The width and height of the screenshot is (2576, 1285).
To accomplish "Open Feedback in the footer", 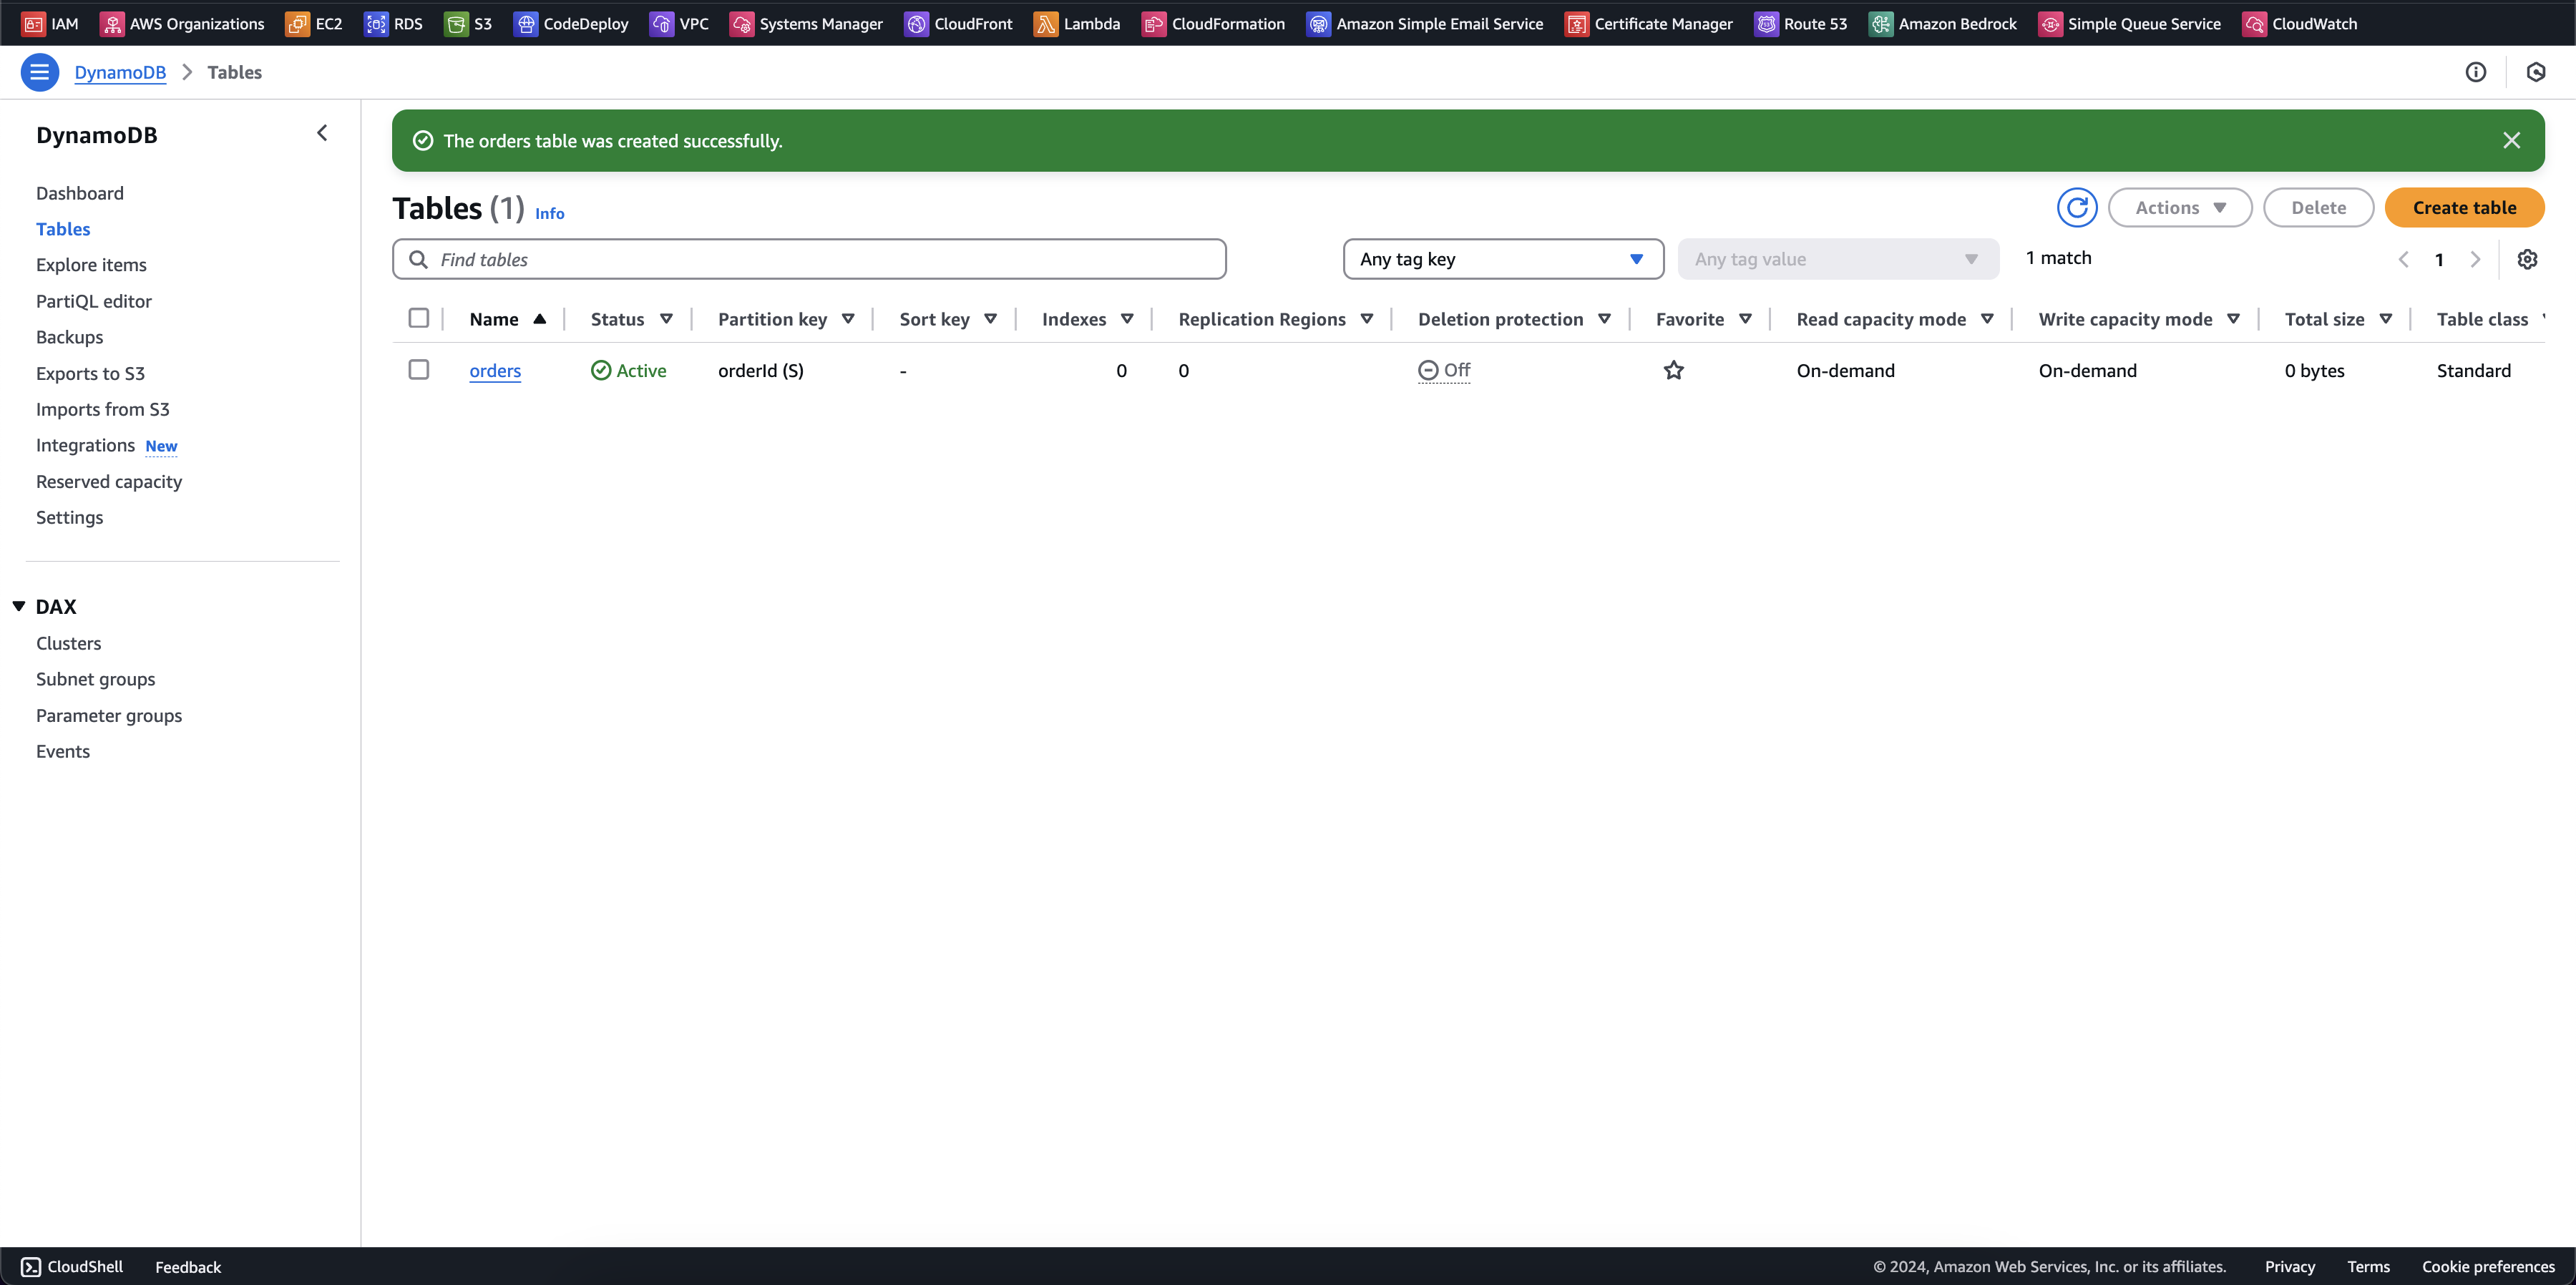I will point(188,1267).
